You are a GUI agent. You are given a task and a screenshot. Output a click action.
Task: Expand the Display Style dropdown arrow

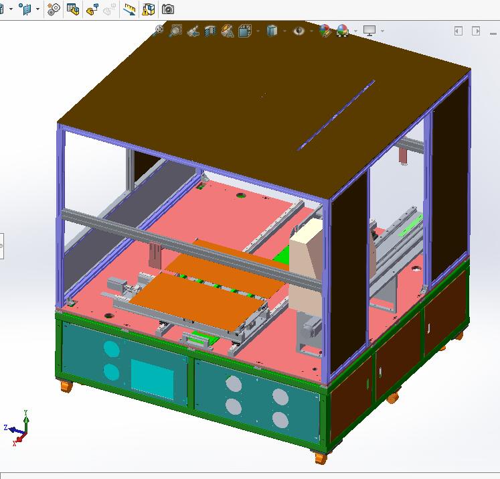coord(284,31)
